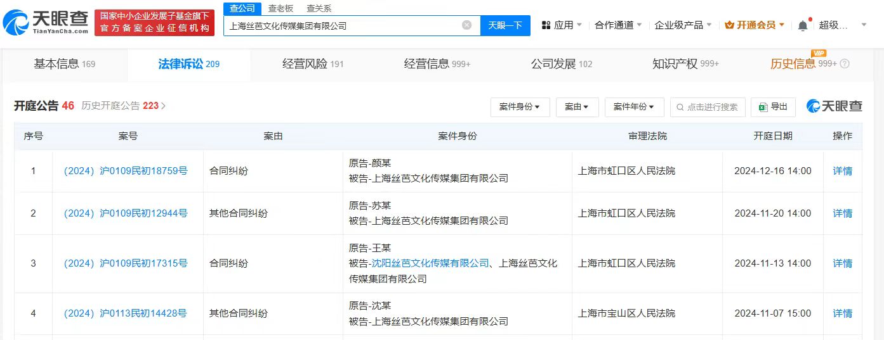Clear the search box with the X icon
Viewport: 884px width, 340px height.
[466, 25]
